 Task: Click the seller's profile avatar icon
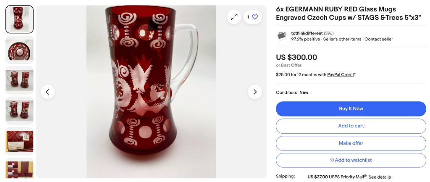coord(282,36)
